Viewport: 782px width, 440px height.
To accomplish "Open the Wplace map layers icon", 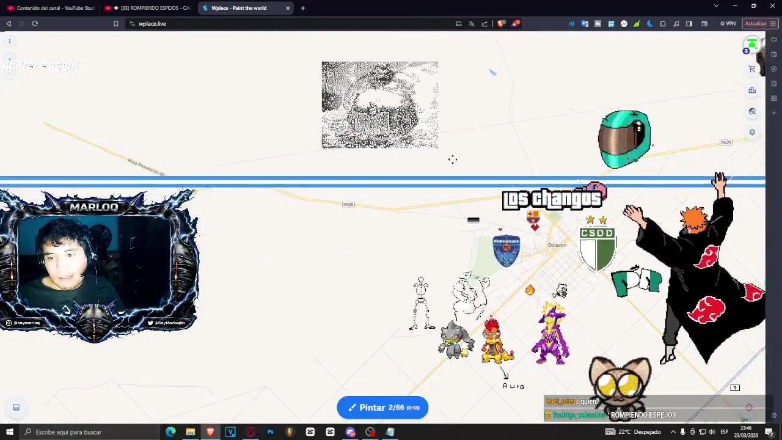I will coord(752,132).
